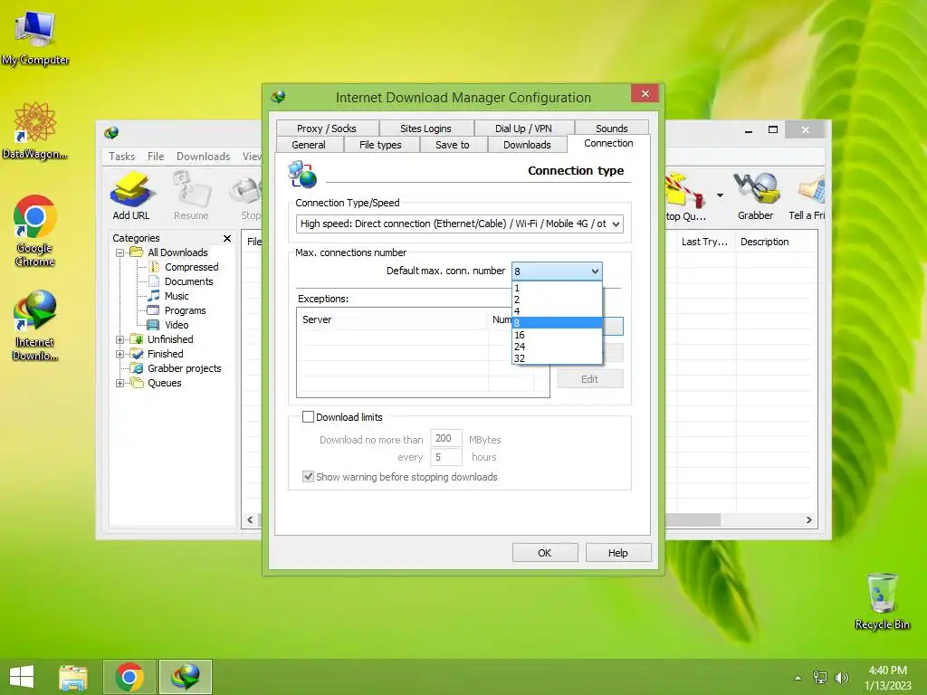This screenshot has width=927, height=695.
Task: Show hidden tray icons arrow
Action: [798, 677]
